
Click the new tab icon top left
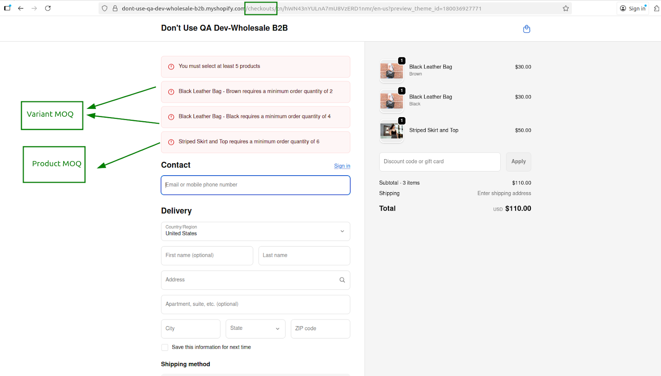click(x=7, y=7)
